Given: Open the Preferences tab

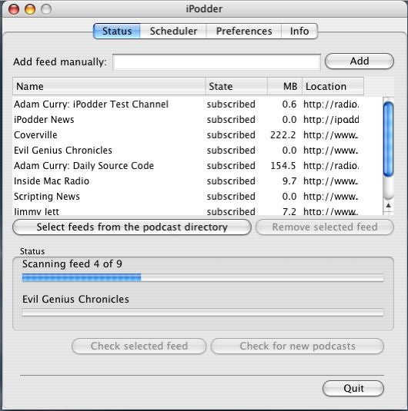Looking at the screenshot, I should (244, 31).
